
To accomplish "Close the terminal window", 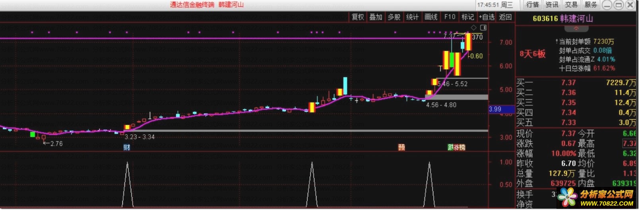I will click(x=630, y=5).
